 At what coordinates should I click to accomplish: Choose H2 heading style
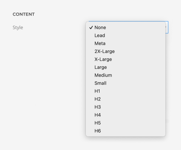point(126,99)
